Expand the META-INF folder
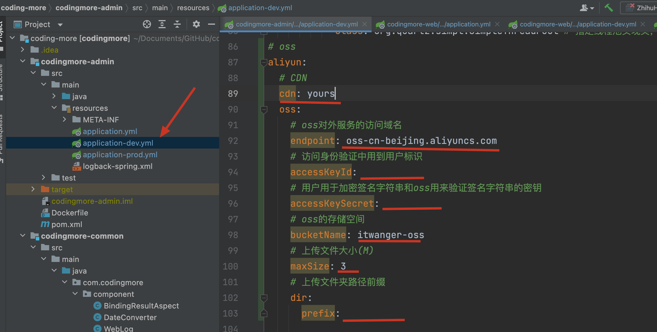The image size is (657, 332). click(65, 119)
